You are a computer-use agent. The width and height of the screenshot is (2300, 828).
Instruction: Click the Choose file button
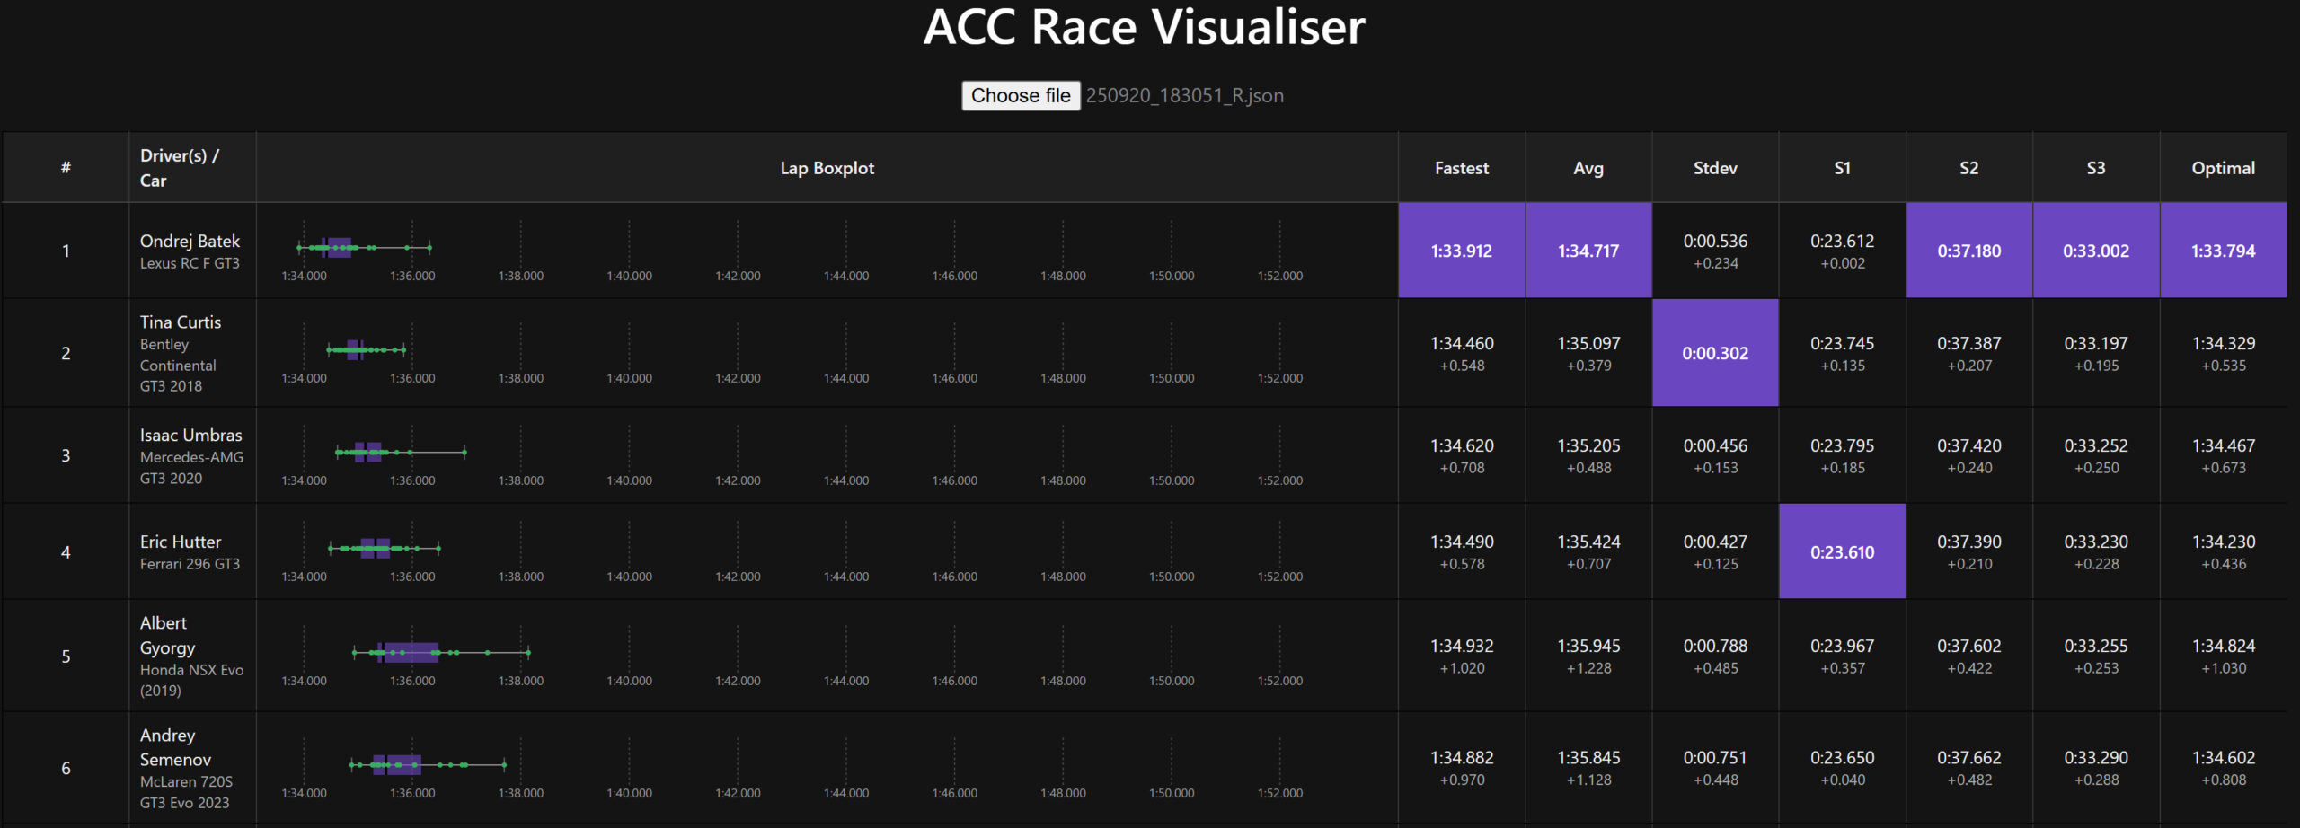click(1020, 96)
